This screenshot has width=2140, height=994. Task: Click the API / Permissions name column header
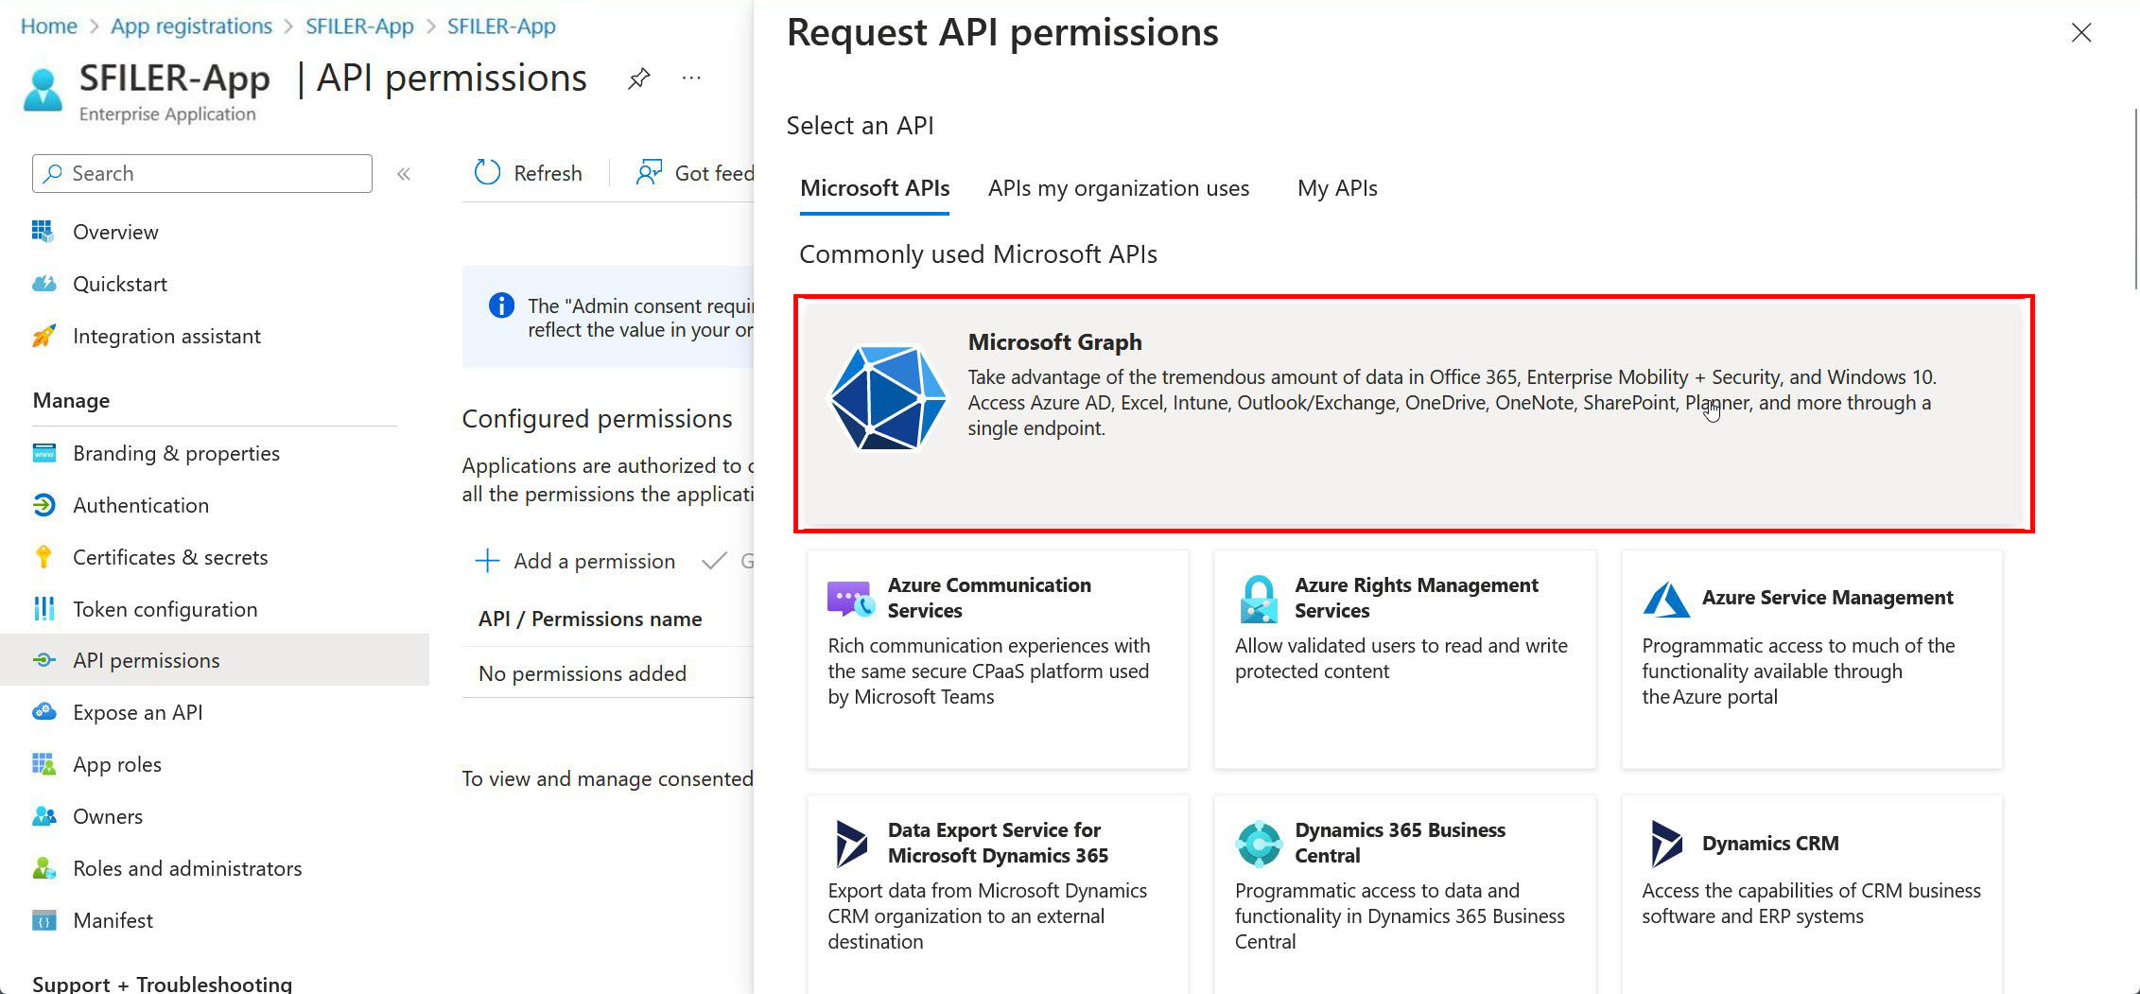click(x=590, y=619)
